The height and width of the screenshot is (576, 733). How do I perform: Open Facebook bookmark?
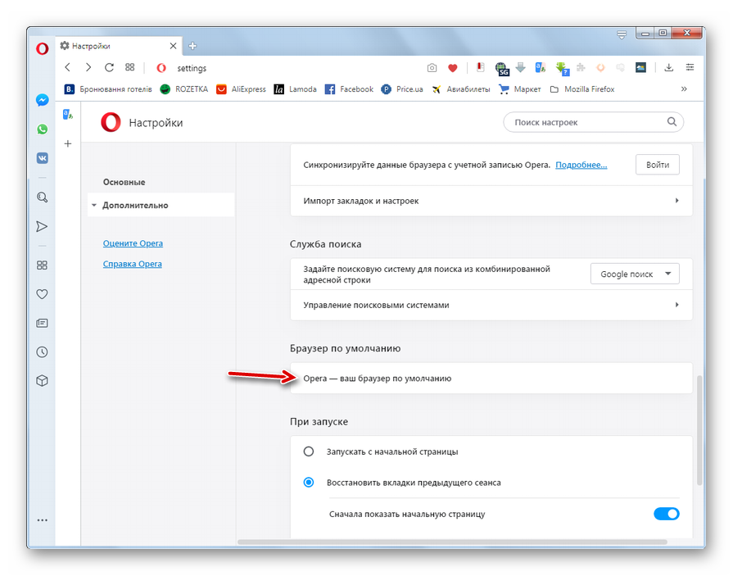349,88
